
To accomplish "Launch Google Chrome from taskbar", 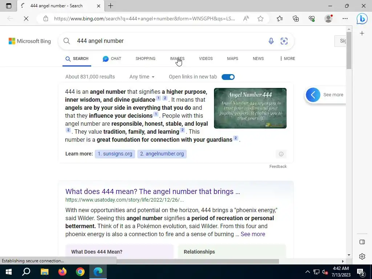I will click(x=80, y=272).
